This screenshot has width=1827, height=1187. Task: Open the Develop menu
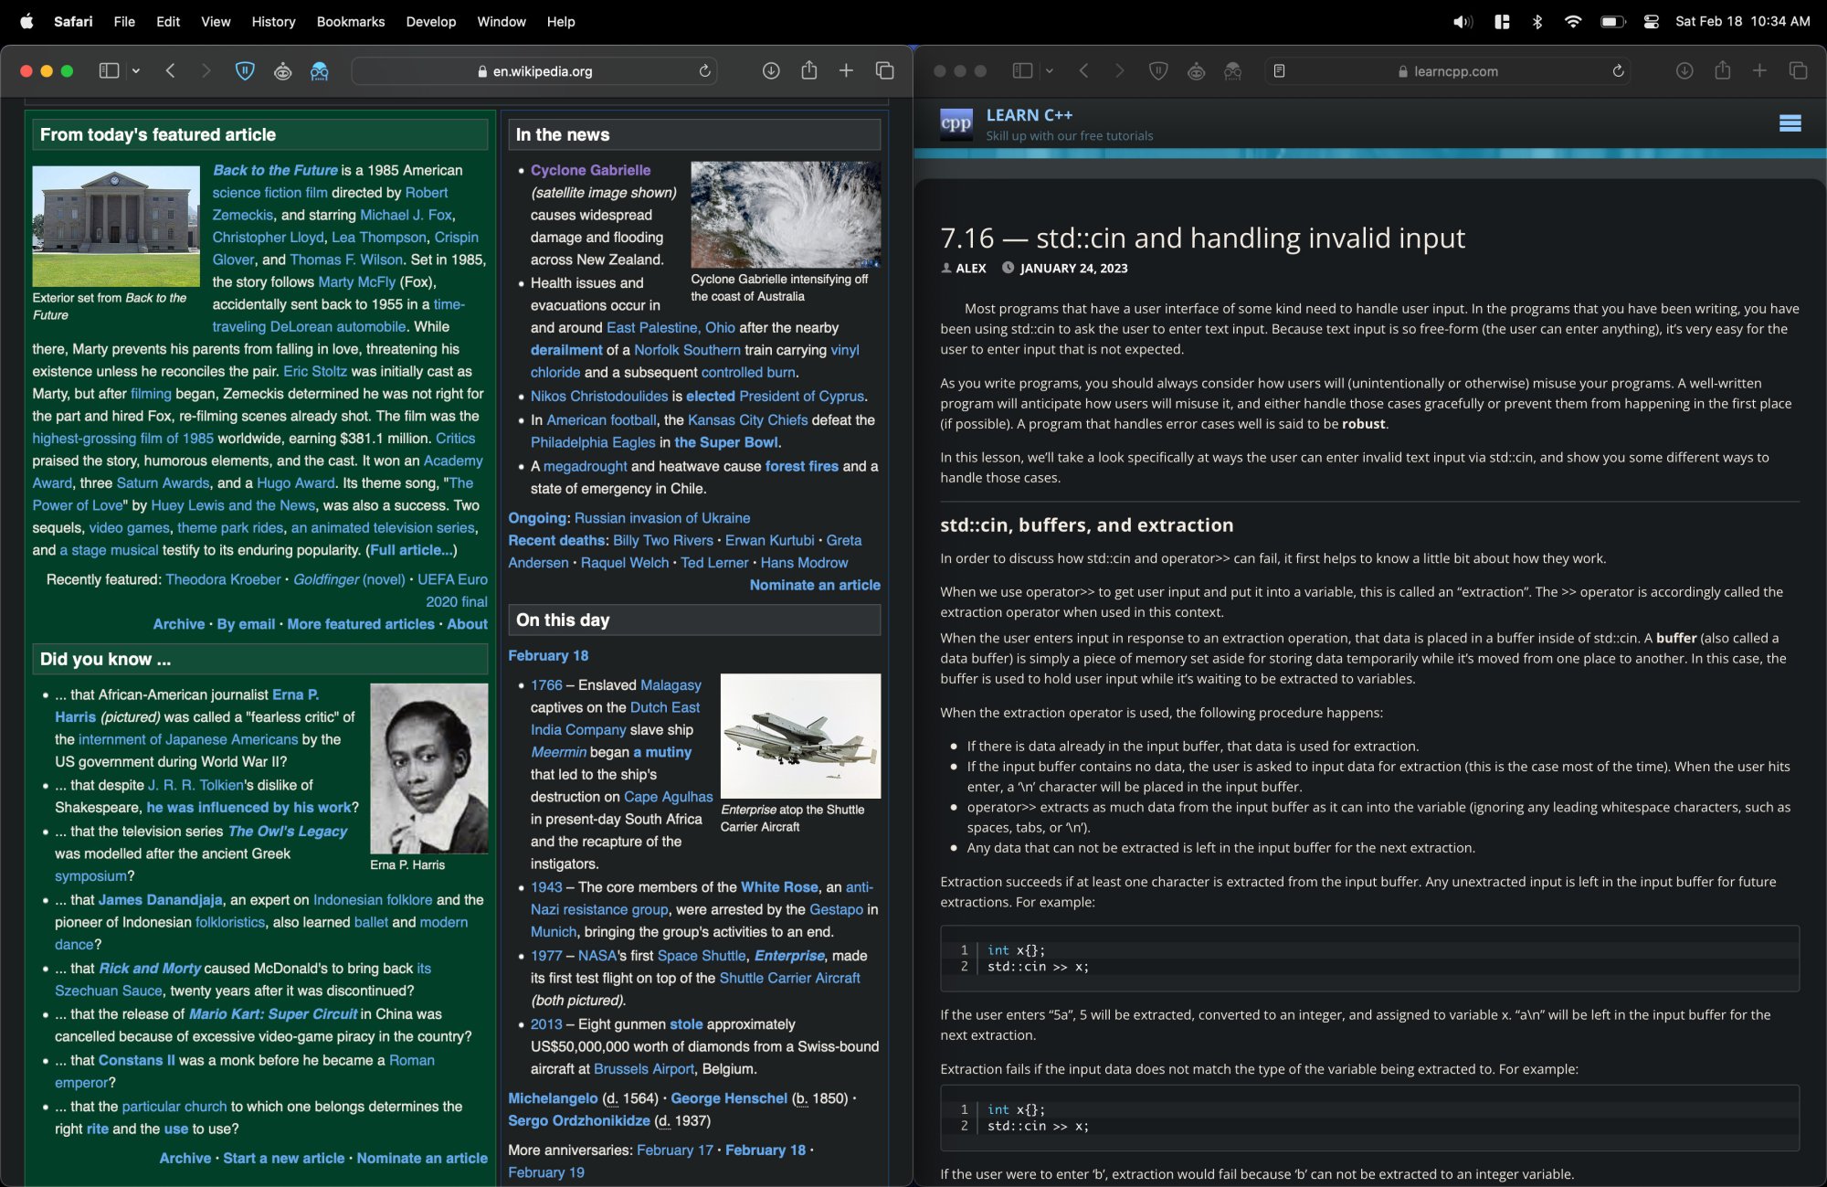pos(430,21)
